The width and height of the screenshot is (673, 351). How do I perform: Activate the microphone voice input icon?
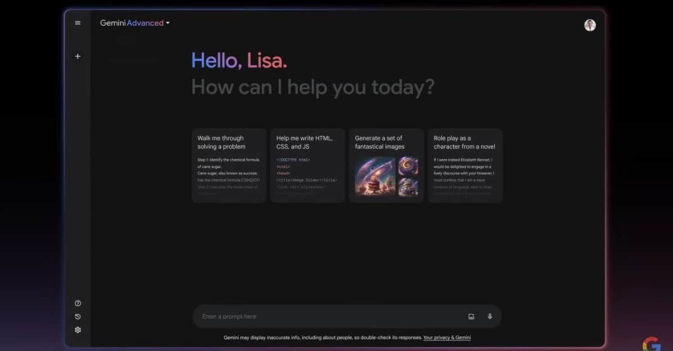coord(490,317)
